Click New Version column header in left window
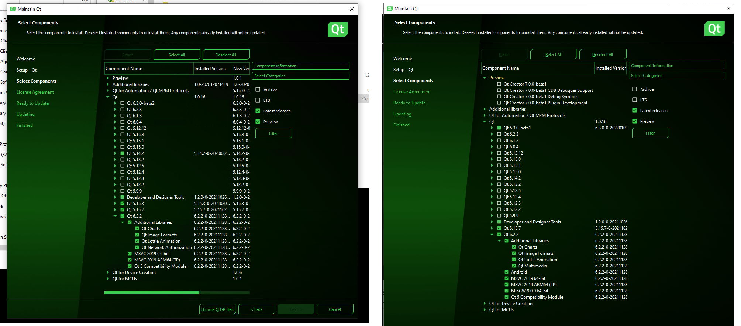741x326 pixels. [241, 69]
